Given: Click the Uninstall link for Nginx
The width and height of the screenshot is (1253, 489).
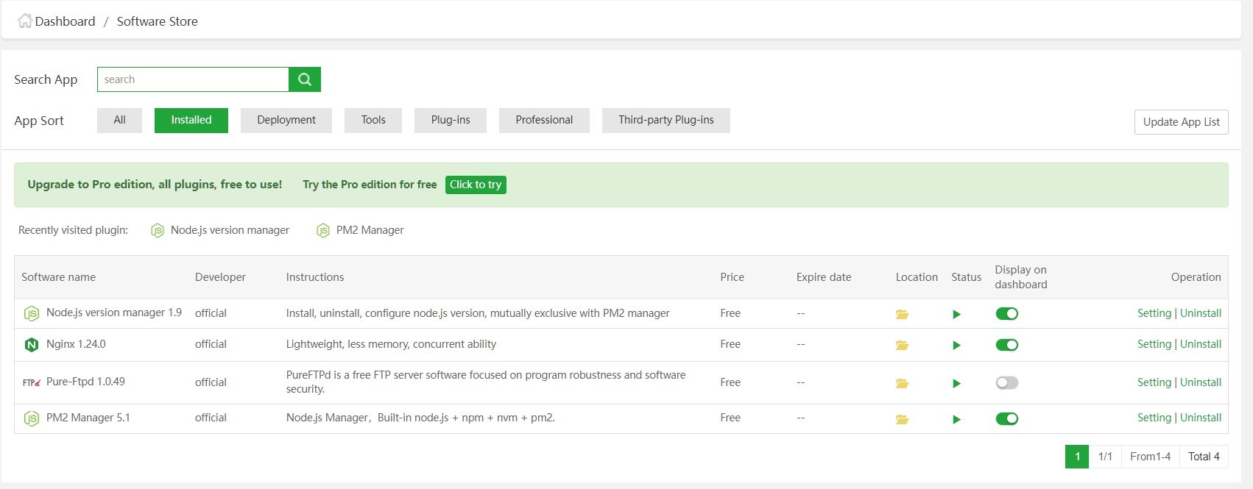Looking at the screenshot, I should [1200, 344].
